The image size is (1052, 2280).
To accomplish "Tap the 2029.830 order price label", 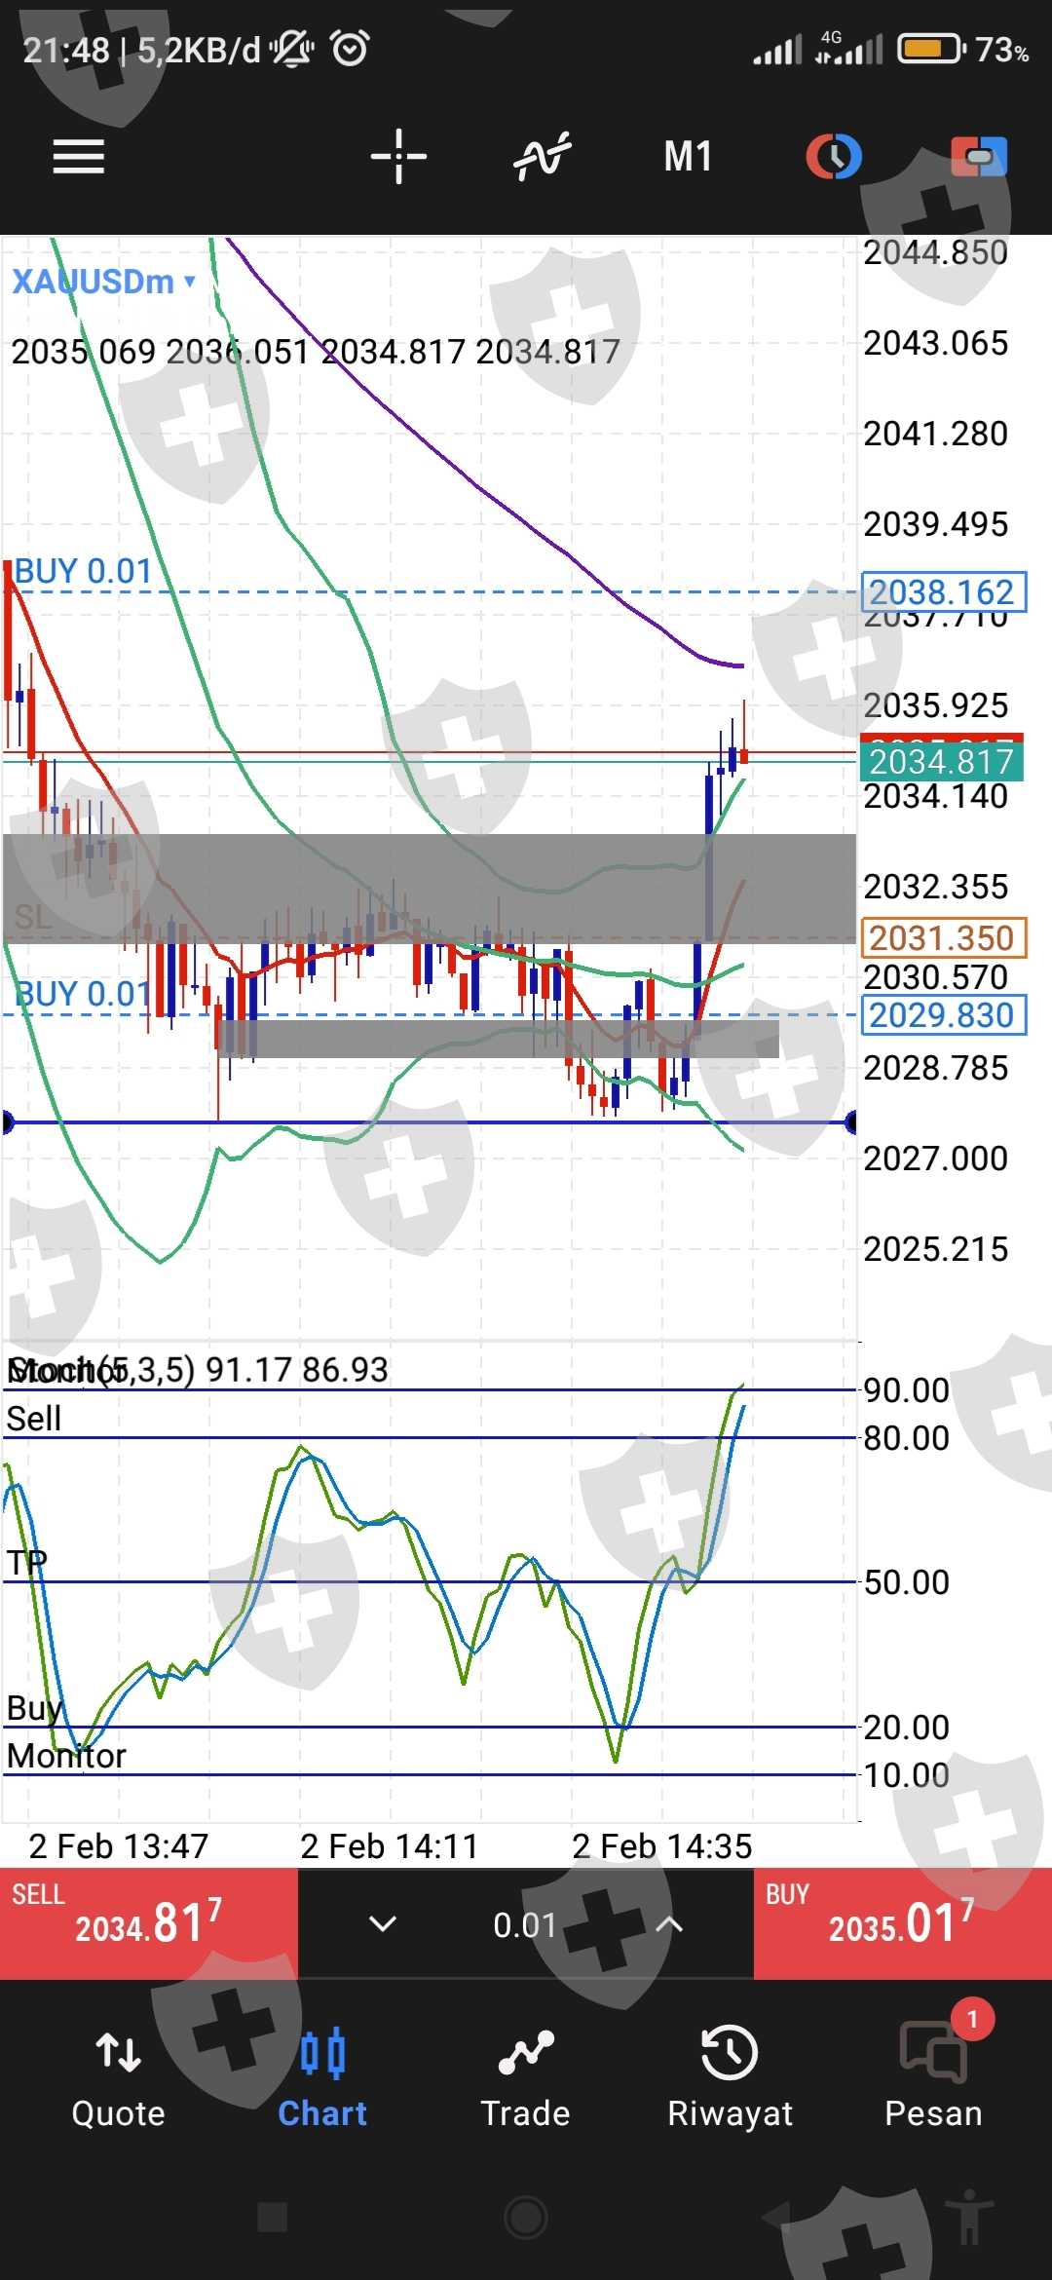I will [x=943, y=1014].
